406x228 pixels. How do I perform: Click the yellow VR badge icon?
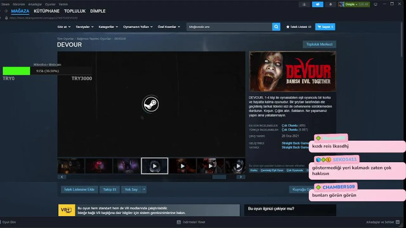(x=67, y=210)
